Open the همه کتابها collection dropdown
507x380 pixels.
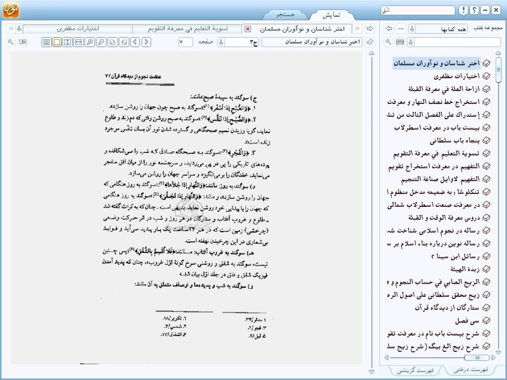coord(412,29)
